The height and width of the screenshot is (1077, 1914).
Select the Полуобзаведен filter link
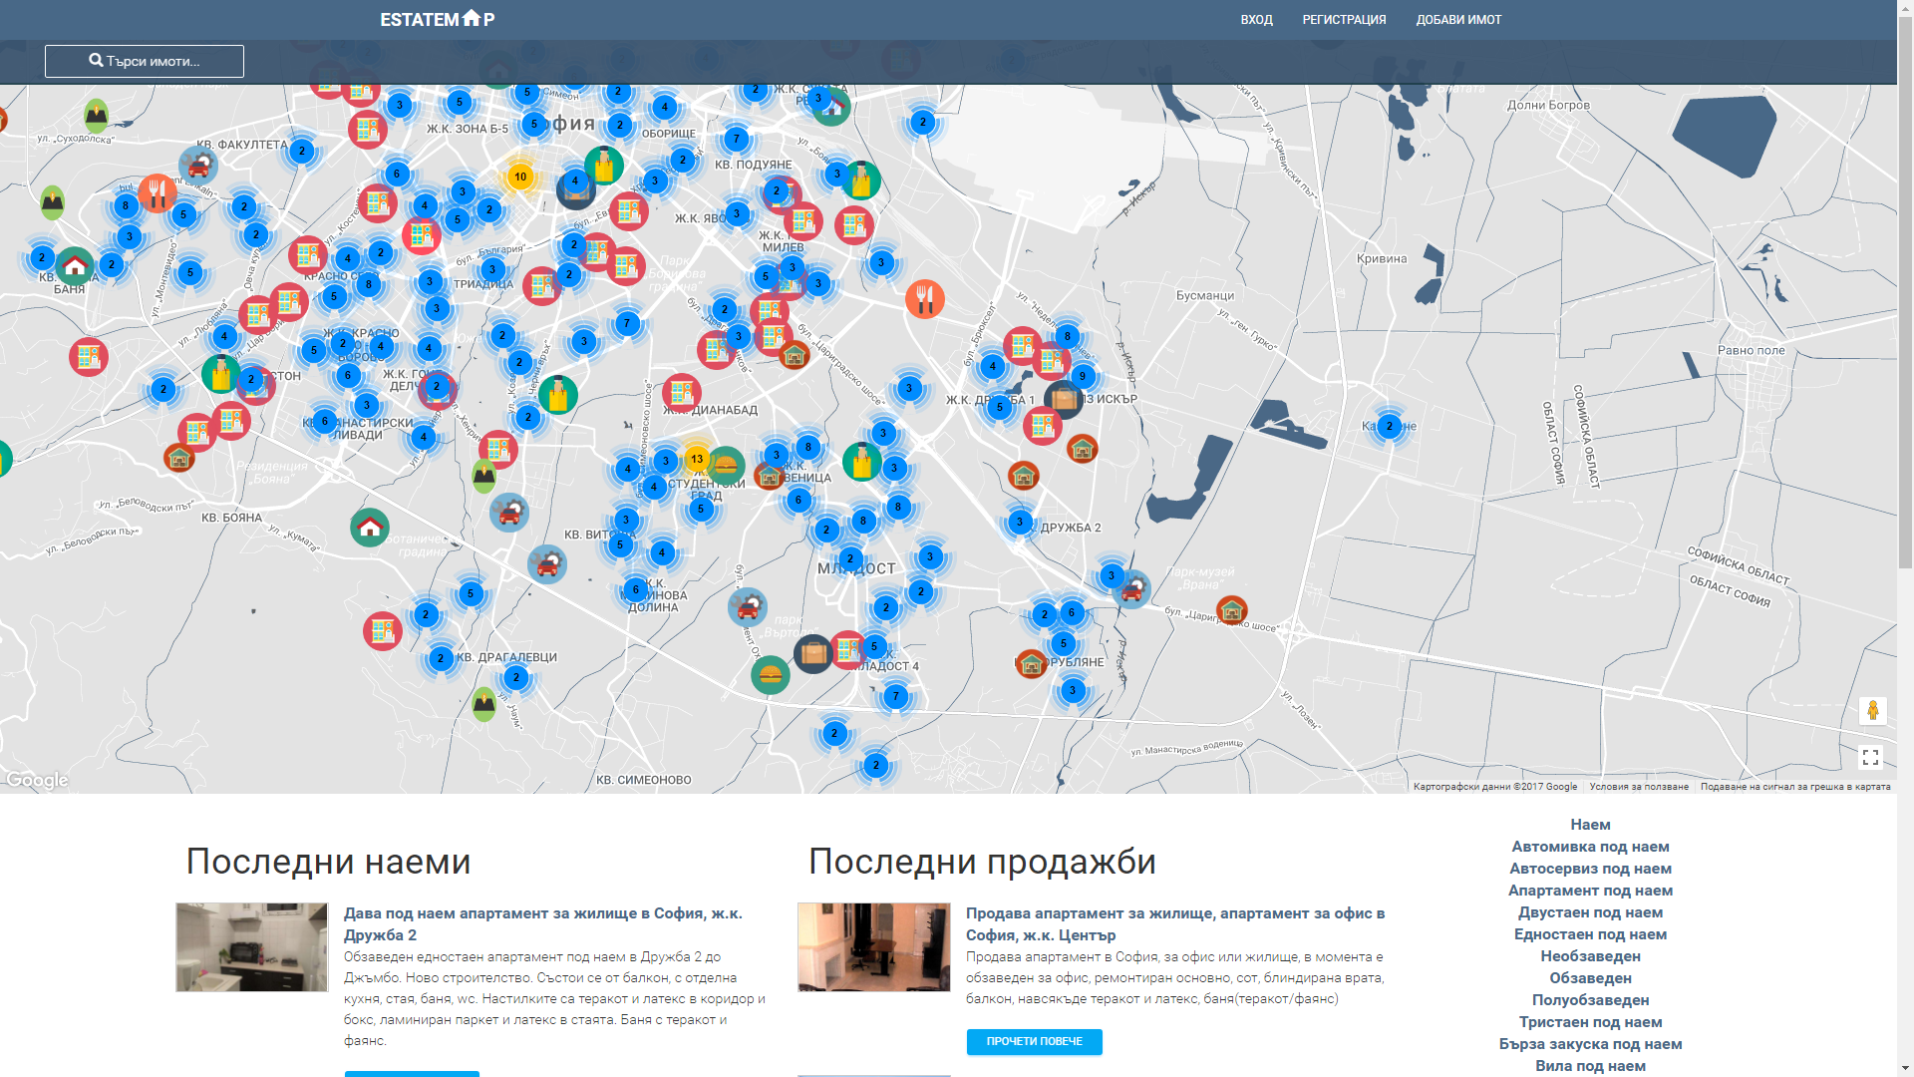1590,1000
